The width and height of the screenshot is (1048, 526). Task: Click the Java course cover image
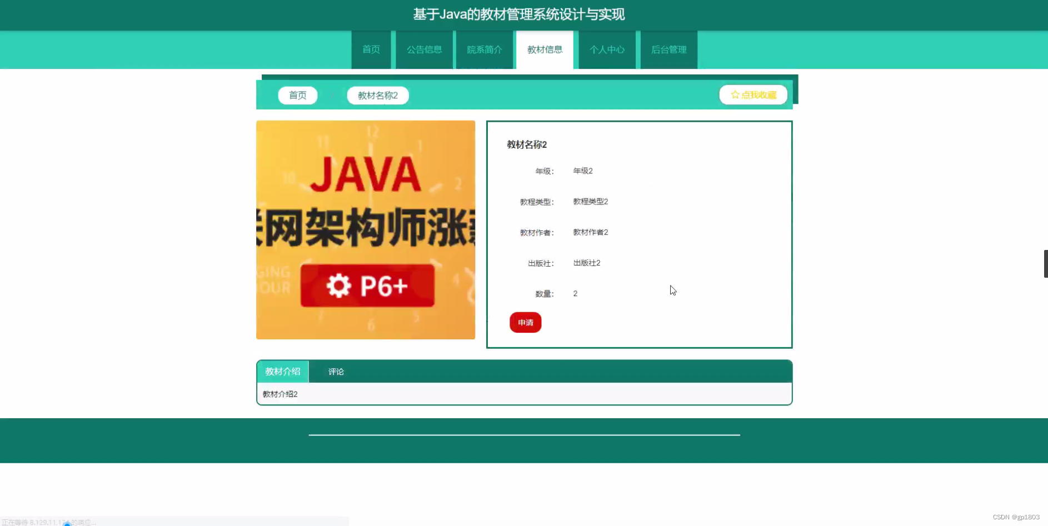pyautogui.click(x=366, y=229)
